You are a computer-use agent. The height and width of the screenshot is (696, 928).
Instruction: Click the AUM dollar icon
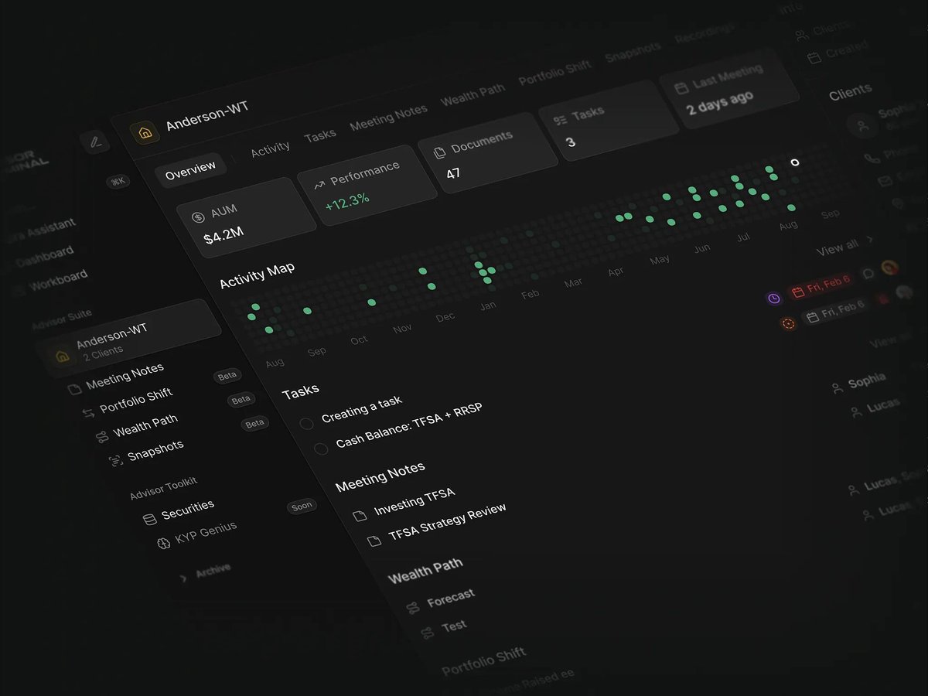(x=198, y=216)
